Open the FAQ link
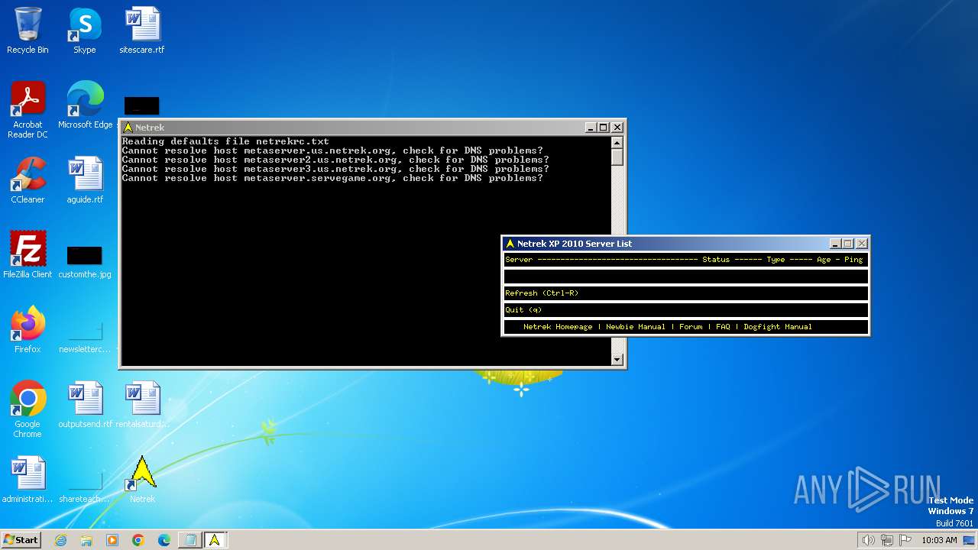This screenshot has height=550, width=978. [723, 327]
